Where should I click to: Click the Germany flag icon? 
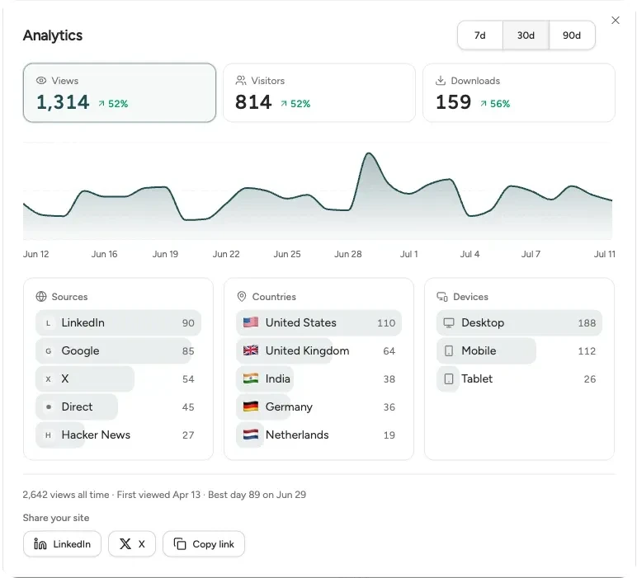click(251, 406)
